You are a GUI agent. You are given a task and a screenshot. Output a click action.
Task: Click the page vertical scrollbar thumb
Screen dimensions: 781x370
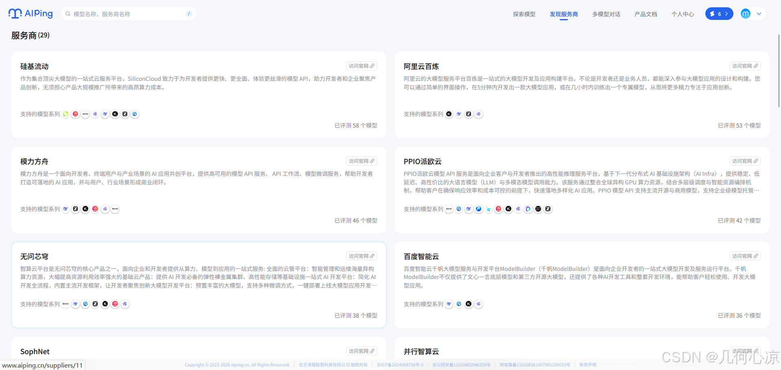click(x=779, y=71)
